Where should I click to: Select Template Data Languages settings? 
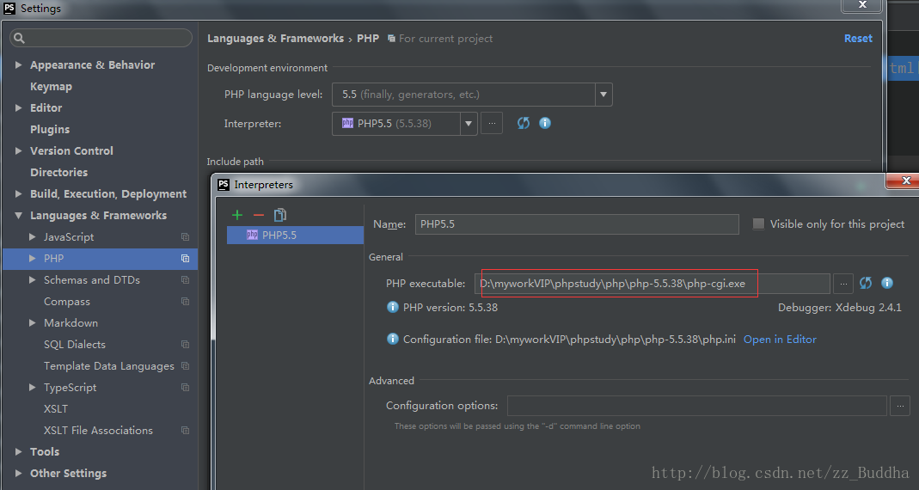click(x=109, y=366)
